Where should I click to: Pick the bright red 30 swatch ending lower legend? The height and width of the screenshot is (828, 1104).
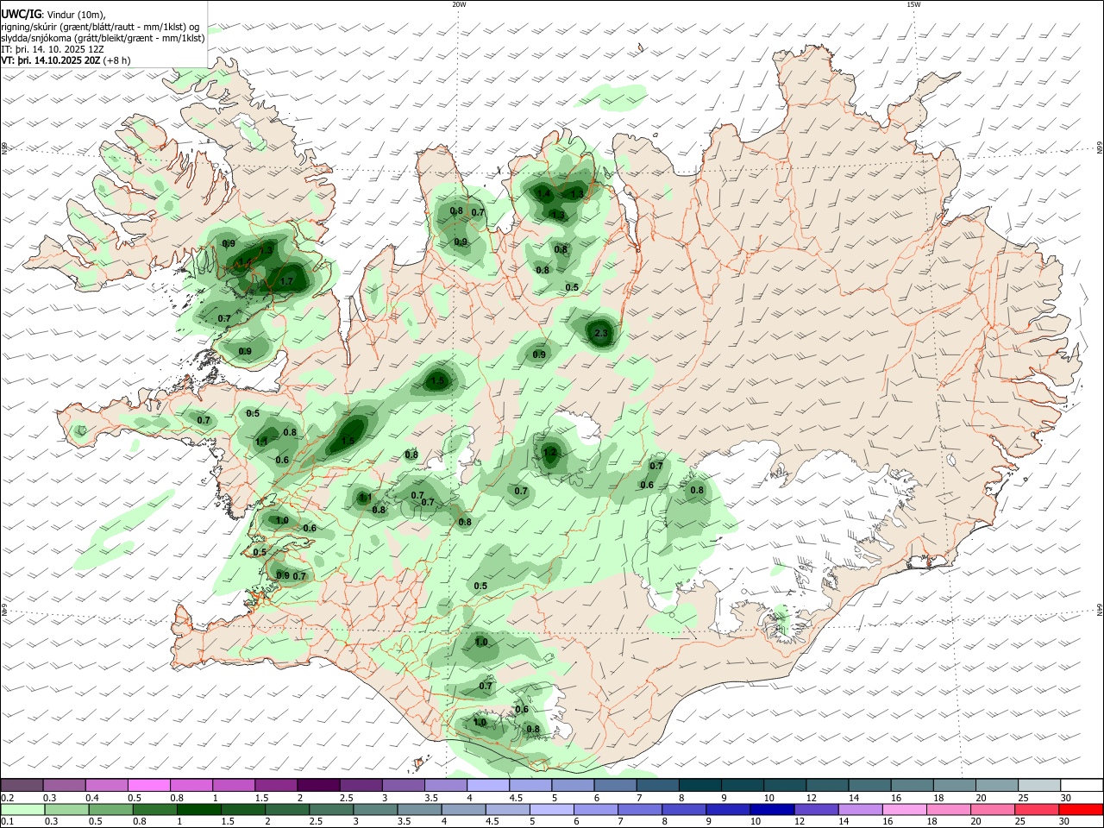(x=1081, y=809)
